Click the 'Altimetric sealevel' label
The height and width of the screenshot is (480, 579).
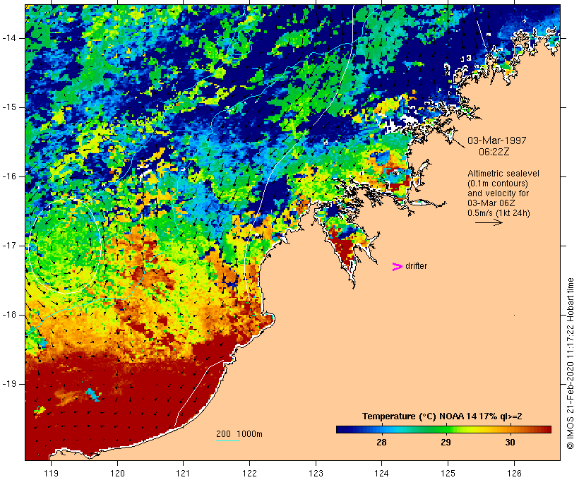point(503,173)
